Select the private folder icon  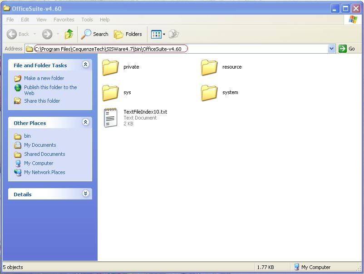110,67
